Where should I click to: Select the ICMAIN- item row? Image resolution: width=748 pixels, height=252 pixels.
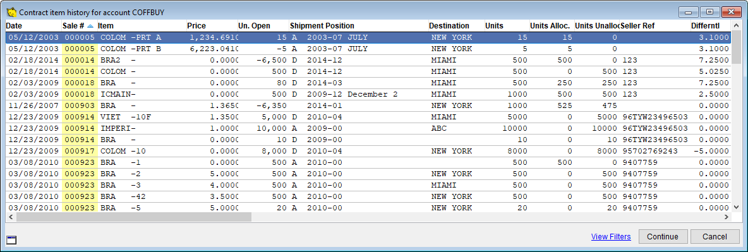(368, 95)
